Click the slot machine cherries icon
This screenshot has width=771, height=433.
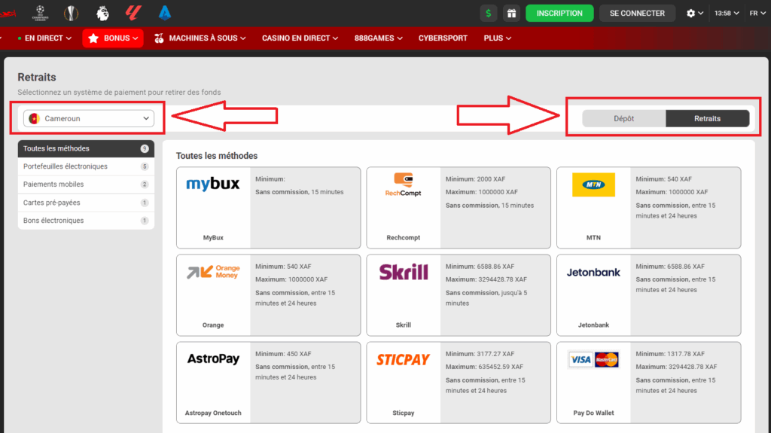coord(159,38)
